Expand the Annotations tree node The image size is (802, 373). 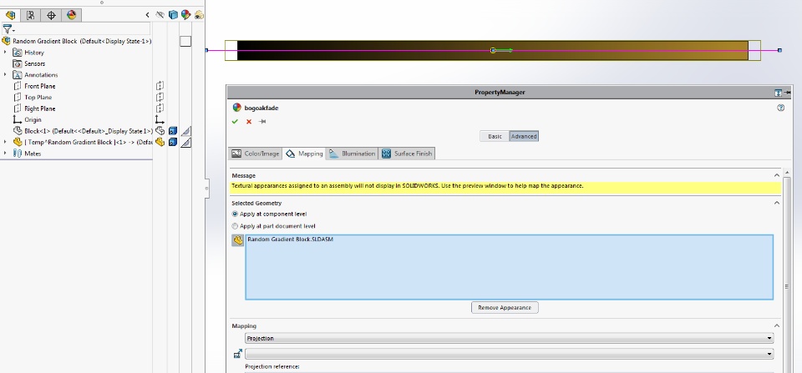(5, 74)
